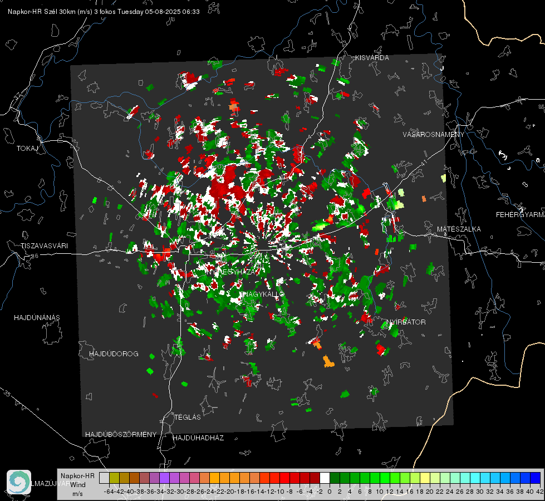This screenshot has height=501, width=545.
Task: Click the KISVÁRDA town label
Action: (372, 58)
